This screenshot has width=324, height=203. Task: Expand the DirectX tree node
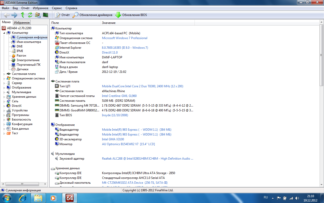click(4, 106)
